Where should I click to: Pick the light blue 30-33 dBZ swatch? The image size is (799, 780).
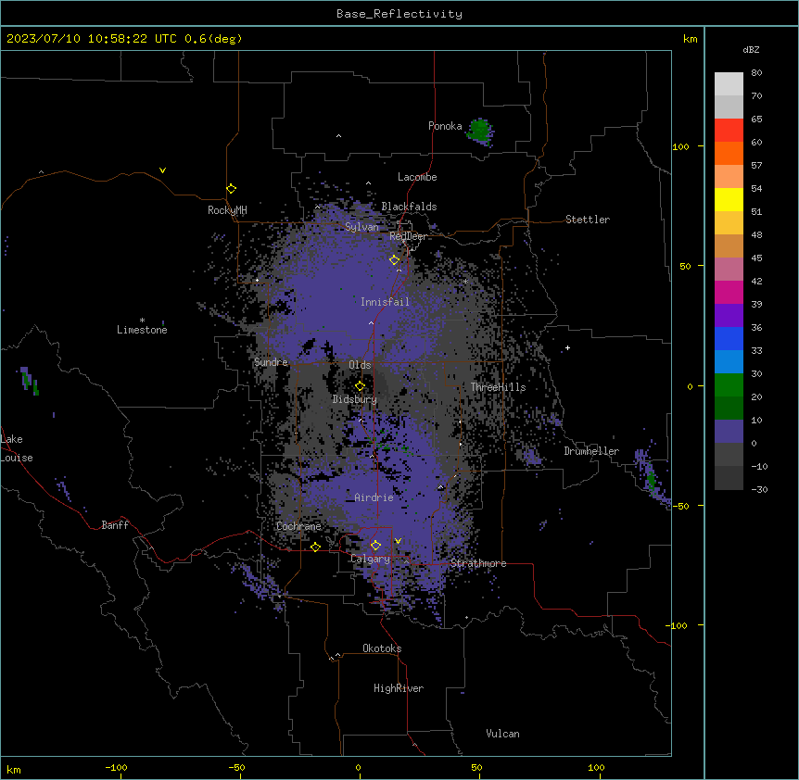(729, 361)
